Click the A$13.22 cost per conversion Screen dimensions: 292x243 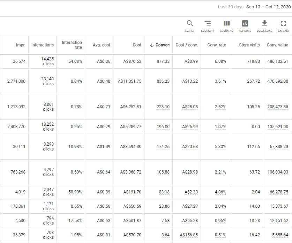190,81
